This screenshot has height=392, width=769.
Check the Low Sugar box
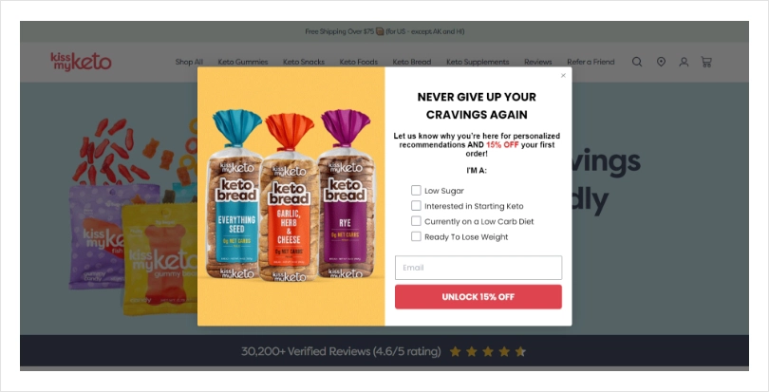point(416,191)
